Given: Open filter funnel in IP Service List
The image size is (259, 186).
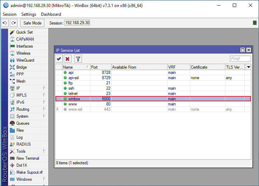Looking at the screenshot, I should pyautogui.click(x=78, y=59).
